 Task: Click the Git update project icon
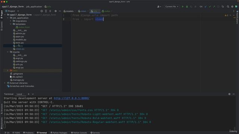point(206,7)
